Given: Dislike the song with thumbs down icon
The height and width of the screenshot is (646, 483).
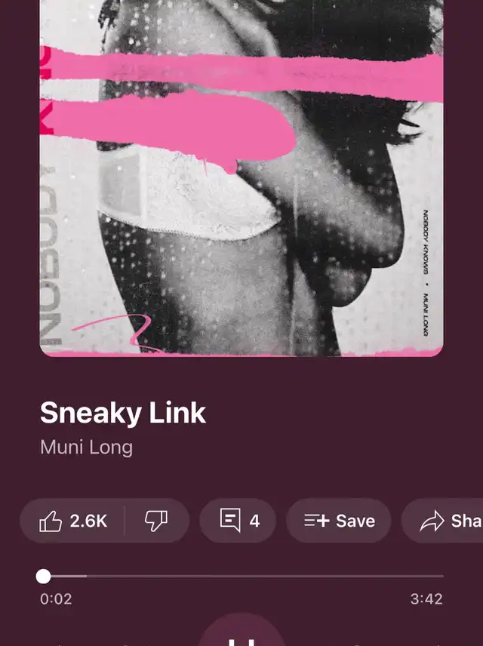Looking at the screenshot, I should pos(156,521).
